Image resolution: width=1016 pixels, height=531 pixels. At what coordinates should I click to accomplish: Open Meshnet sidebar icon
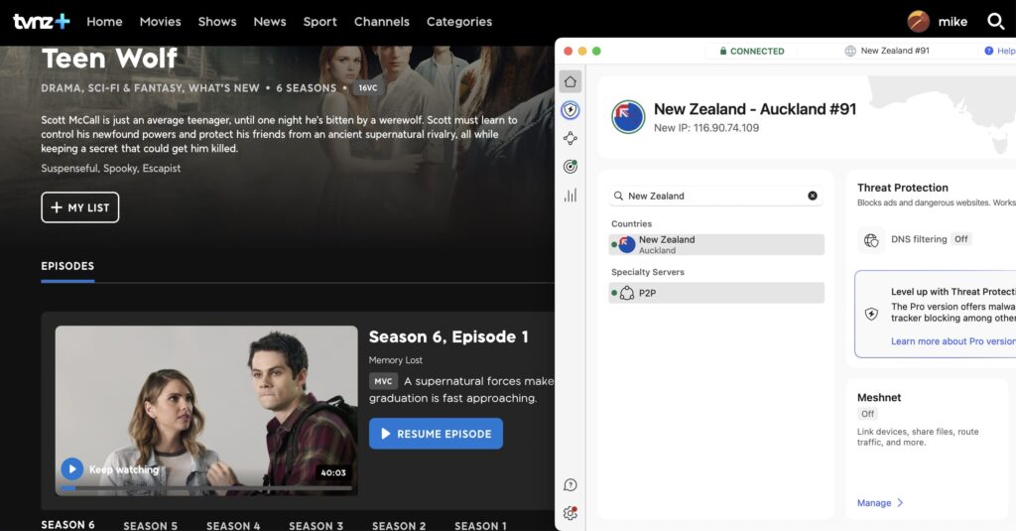571,138
